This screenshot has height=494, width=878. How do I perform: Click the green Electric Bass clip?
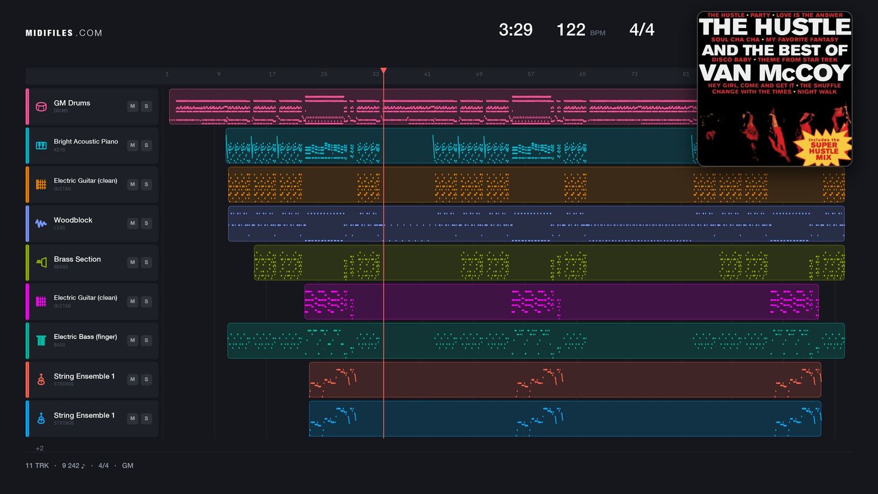[536, 341]
